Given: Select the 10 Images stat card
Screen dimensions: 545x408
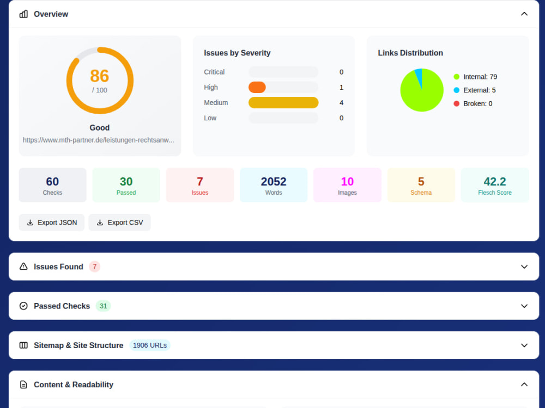Looking at the screenshot, I should [x=347, y=185].
